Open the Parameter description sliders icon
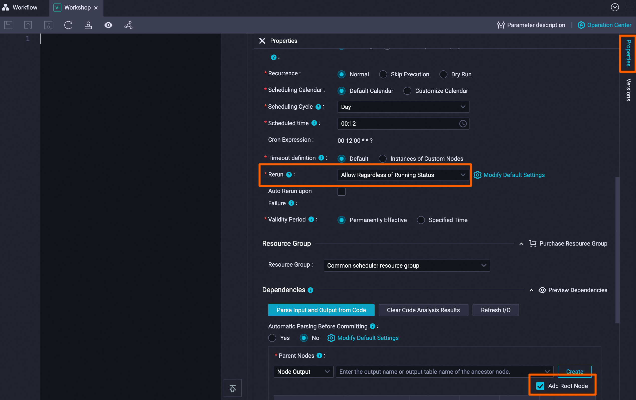Screen dimensions: 636x400 (501, 25)
